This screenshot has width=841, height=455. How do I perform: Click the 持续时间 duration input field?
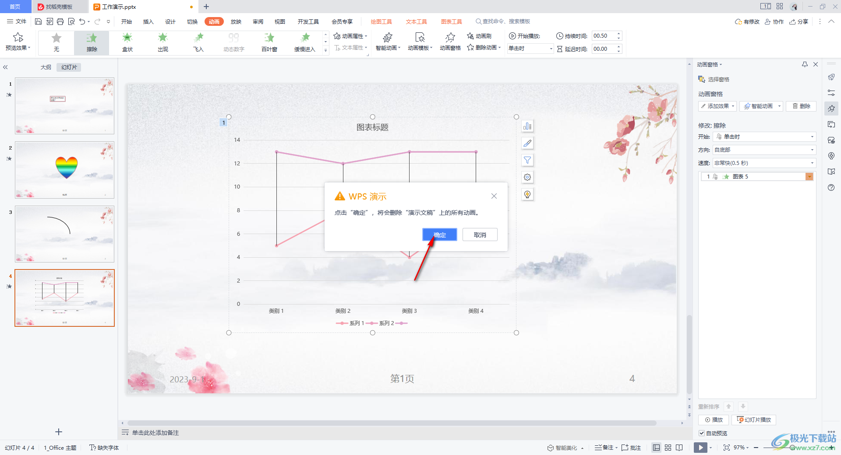[604, 36]
